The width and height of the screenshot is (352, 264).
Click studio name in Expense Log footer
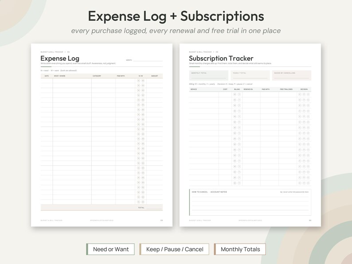coord(102,221)
